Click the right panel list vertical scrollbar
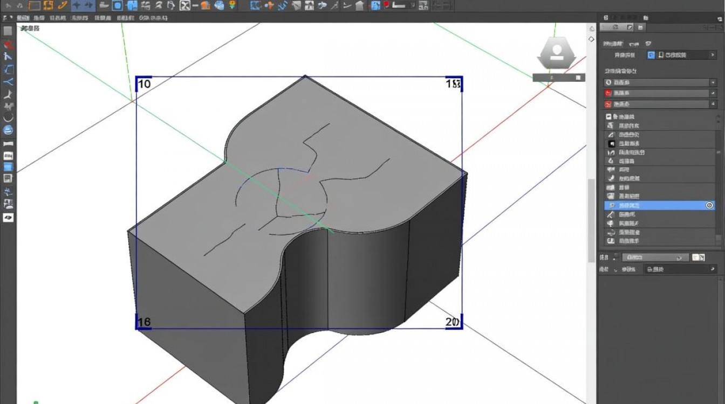 click(x=718, y=178)
